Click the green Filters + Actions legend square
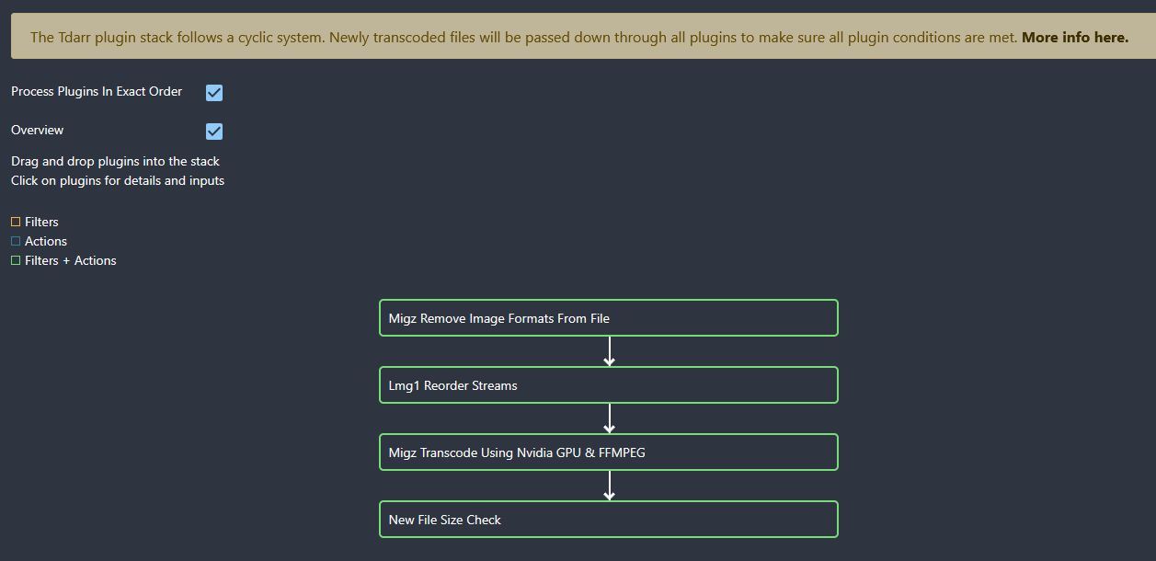 pyautogui.click(x=16, y=260)
